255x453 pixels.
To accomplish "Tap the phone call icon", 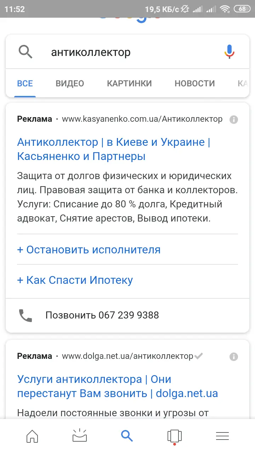I will pos(25,315).
